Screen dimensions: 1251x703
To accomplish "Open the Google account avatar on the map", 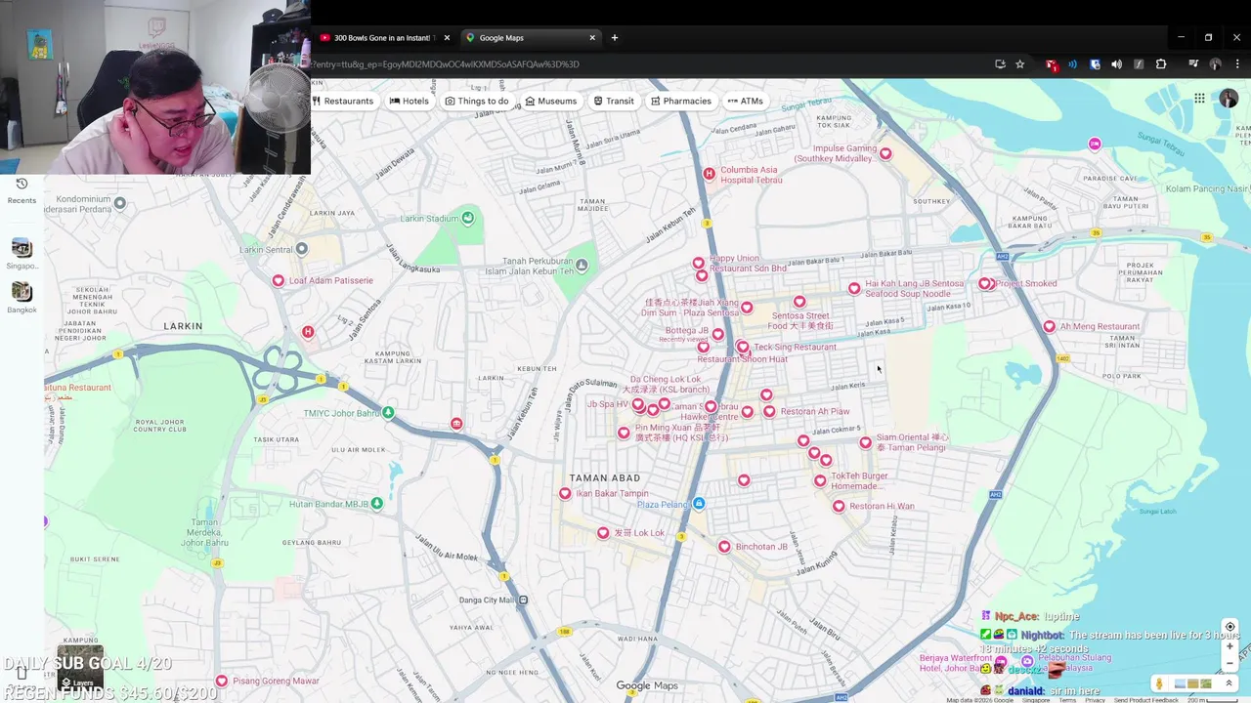I will coord(1229,99).
